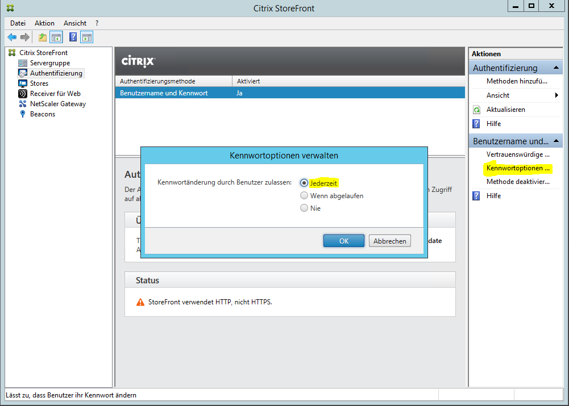This screenshot has height=406, width=569.
Task: Click Methoden hinzufü... action
Action: pyautogui.click(x=517, y=81)
